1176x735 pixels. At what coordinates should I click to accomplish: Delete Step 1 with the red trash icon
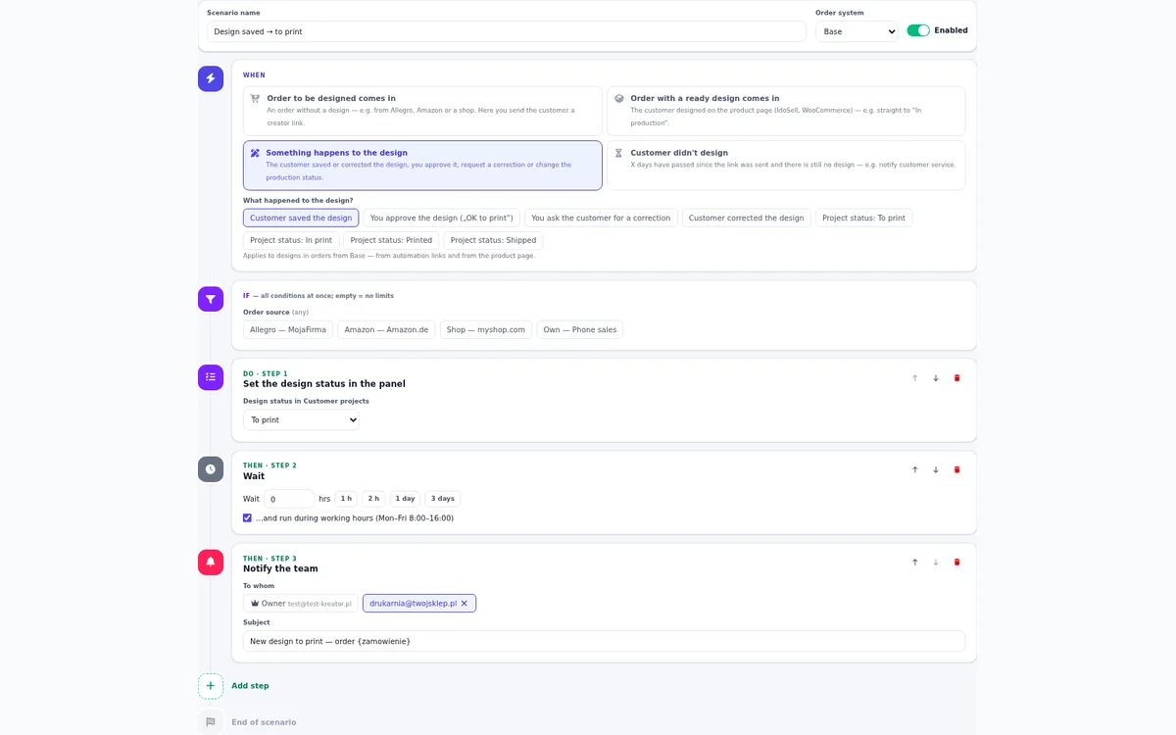coord(957,378)
